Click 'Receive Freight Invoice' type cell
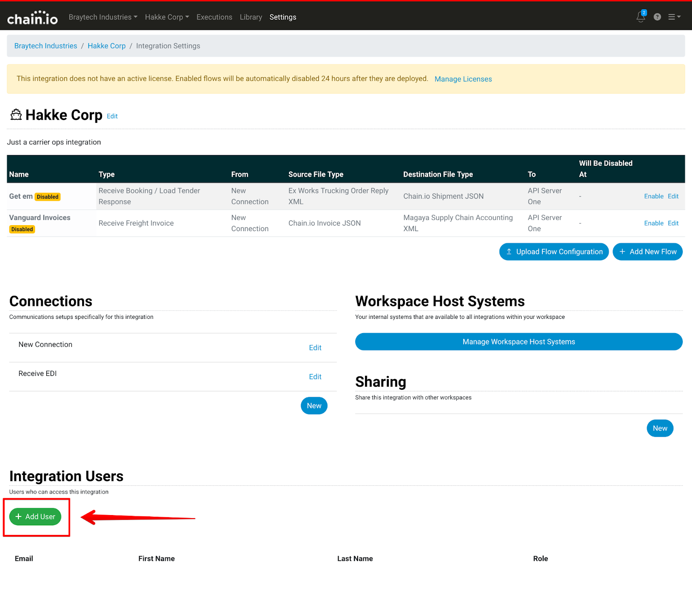The height and width of the screenshot is (598, 692). 136,223
